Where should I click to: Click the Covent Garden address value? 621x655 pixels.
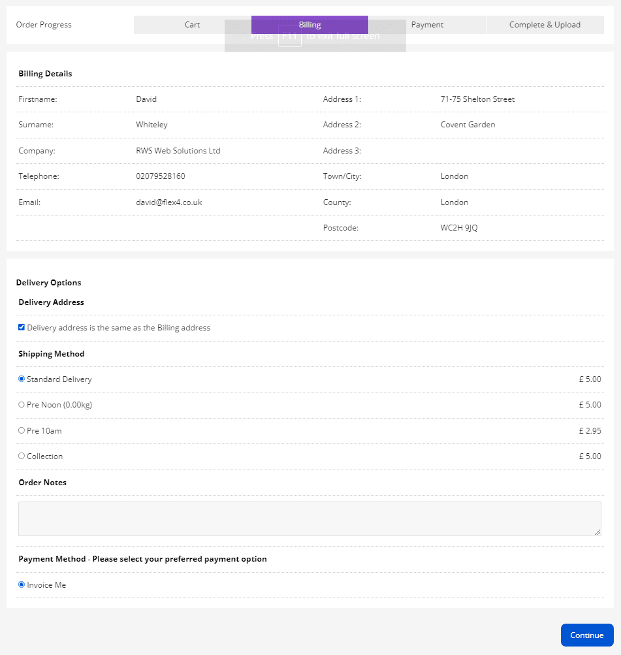[x=468, y=125]
